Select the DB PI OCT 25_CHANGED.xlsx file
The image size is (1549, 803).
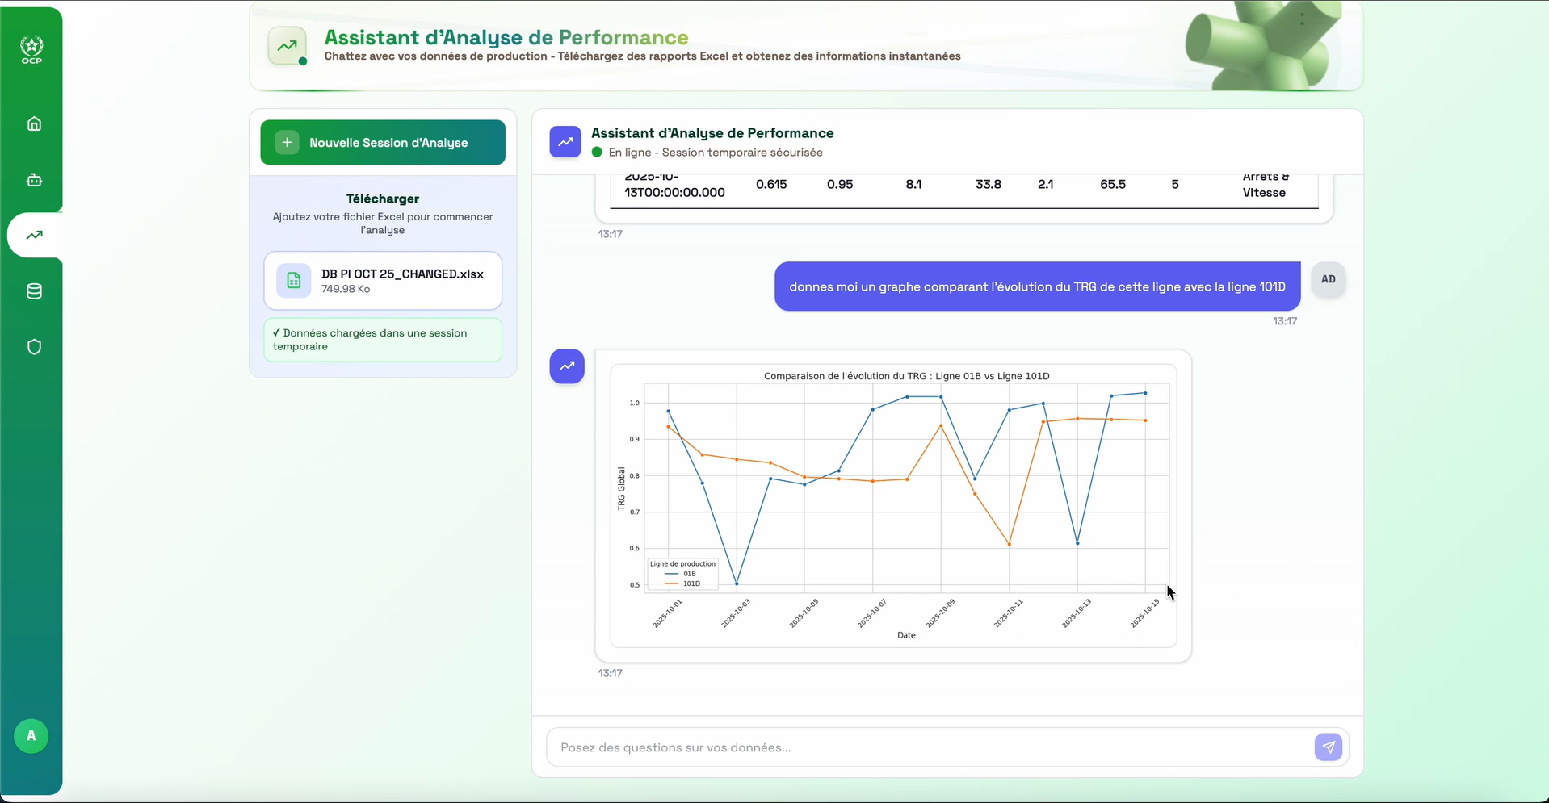click(x=383, y=281)
